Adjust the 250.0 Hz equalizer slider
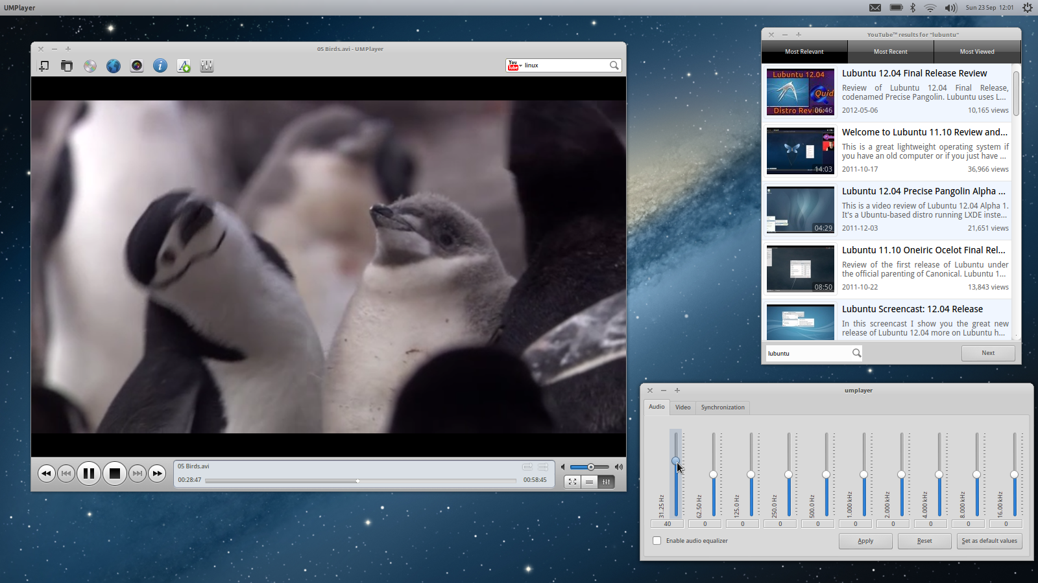 point(789,475)
